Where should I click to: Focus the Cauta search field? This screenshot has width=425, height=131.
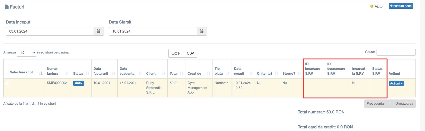[396, 52]
